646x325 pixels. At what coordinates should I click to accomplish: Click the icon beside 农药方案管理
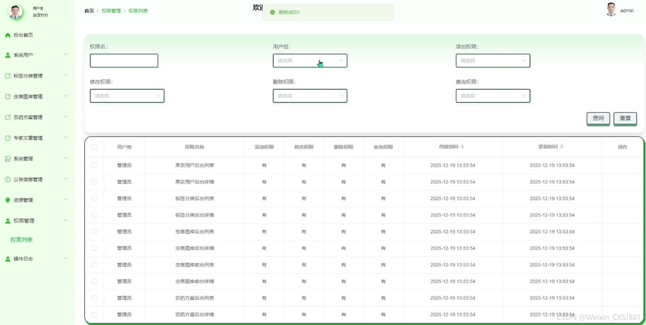(x=8, y=117)
